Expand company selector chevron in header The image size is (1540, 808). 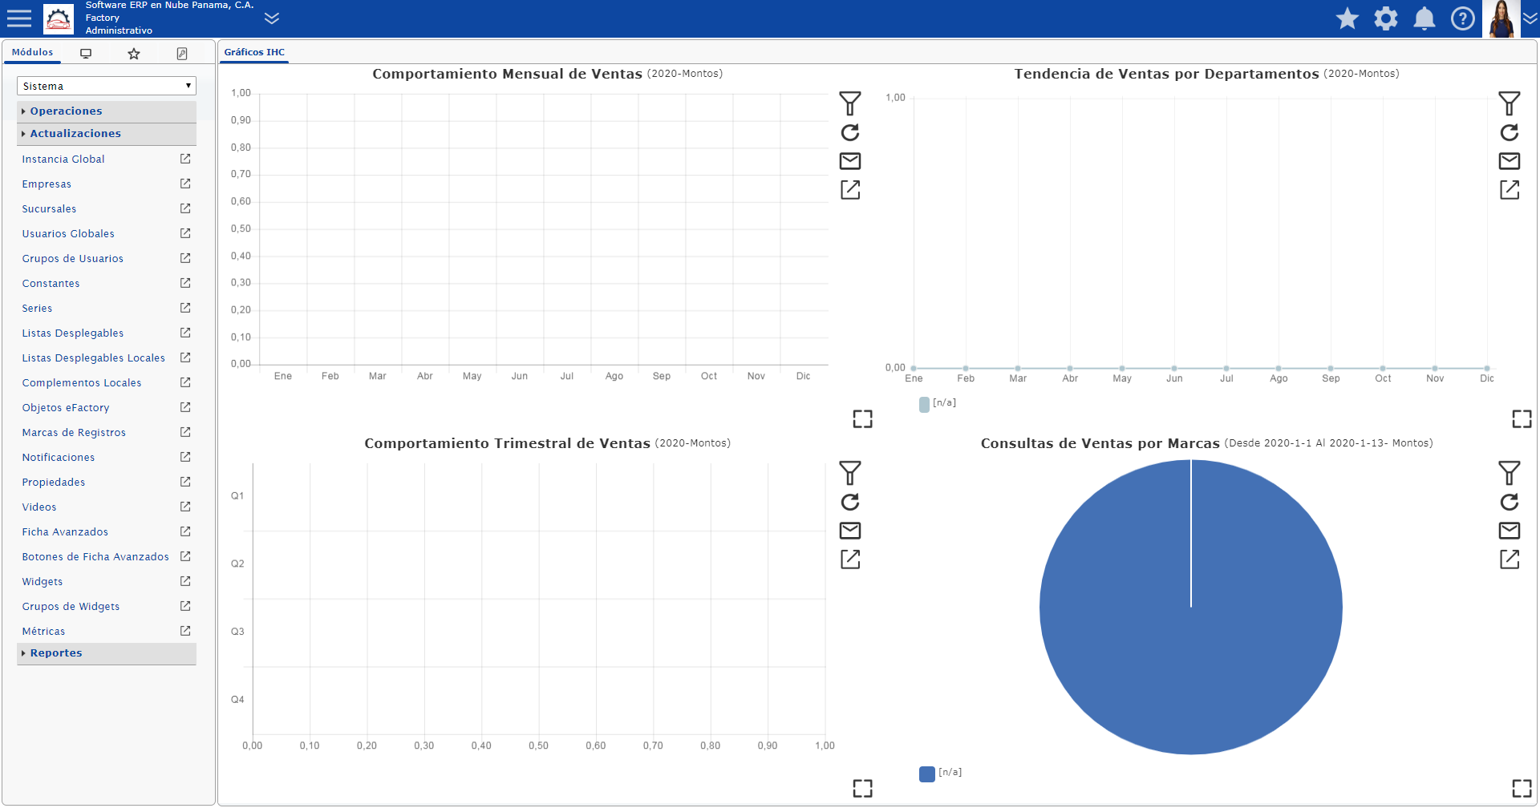pos(272,18)
